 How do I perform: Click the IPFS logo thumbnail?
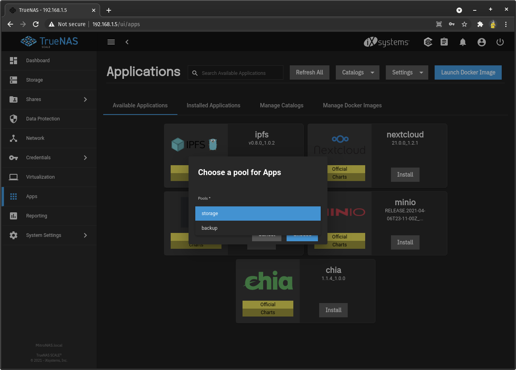tap(194, 144)
